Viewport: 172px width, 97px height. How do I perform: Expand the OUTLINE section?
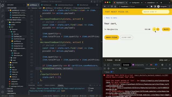click(x=10, y=89)
